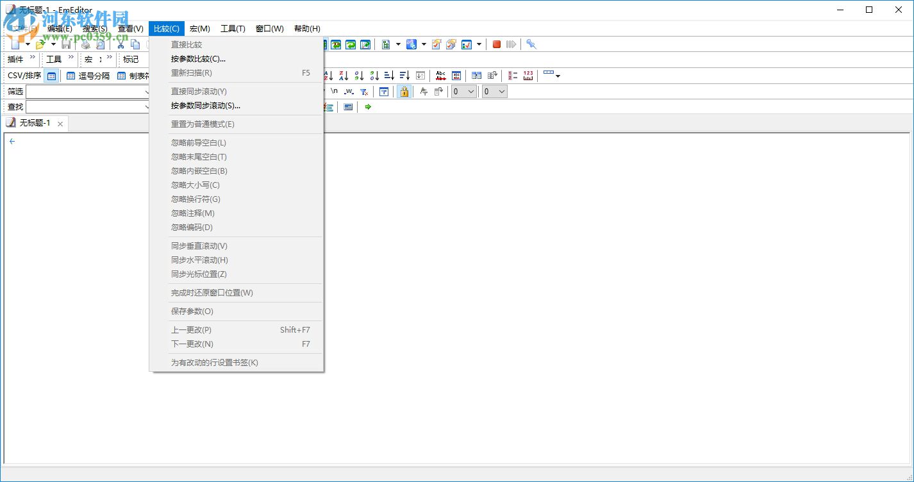Screen dimensions: 914x482
Task: Click the delete filter icon with red X
Action: pos(364,92)
